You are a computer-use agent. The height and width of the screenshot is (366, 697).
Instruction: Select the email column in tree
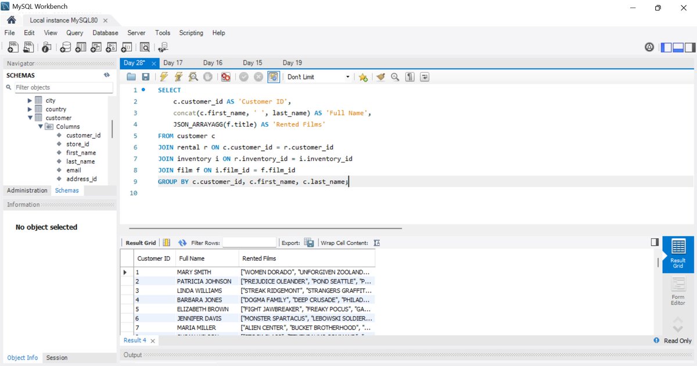tap(74, 170)
